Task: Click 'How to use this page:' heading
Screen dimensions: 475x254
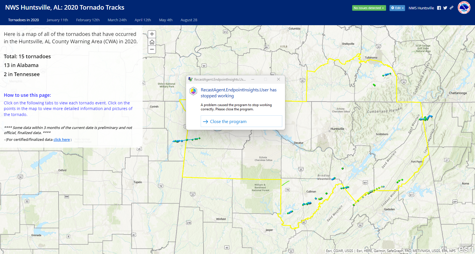Action: (27, 95)
